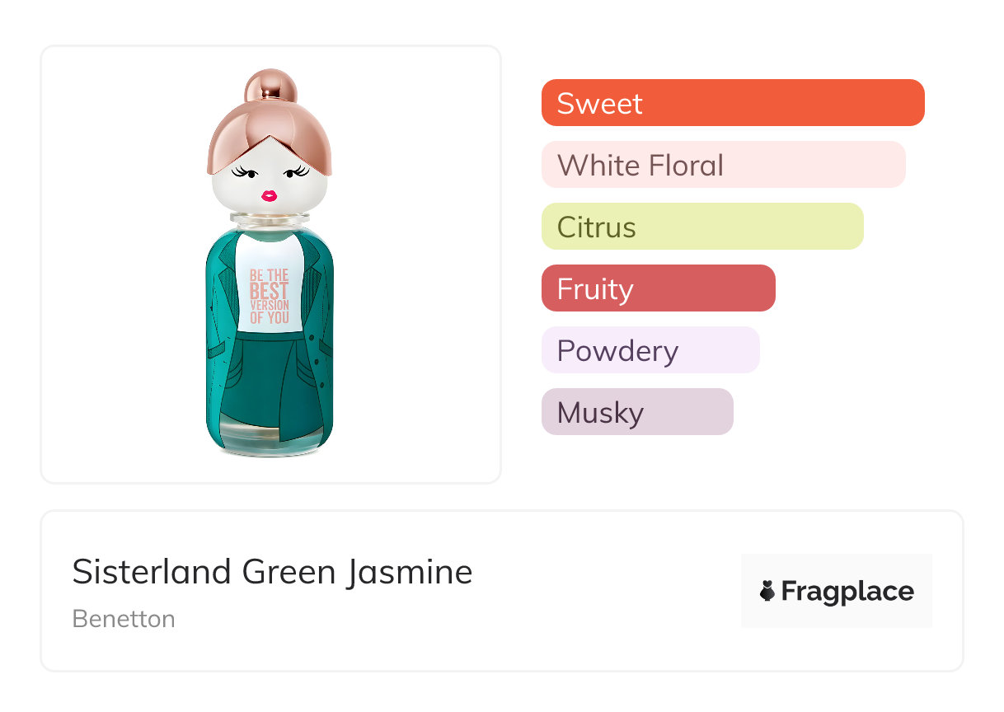Click the doll's left eyelashes

click(244, 171)
